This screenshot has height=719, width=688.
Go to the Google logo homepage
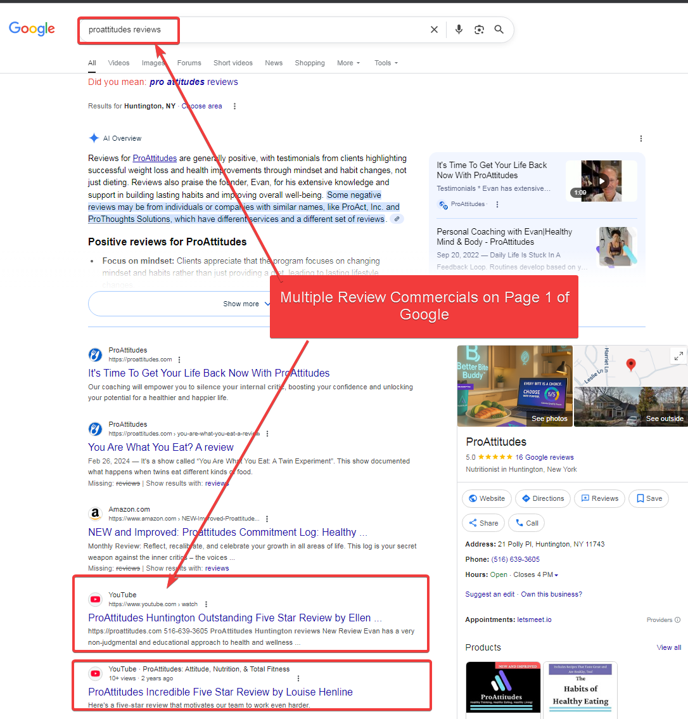[x=32, y=29]
